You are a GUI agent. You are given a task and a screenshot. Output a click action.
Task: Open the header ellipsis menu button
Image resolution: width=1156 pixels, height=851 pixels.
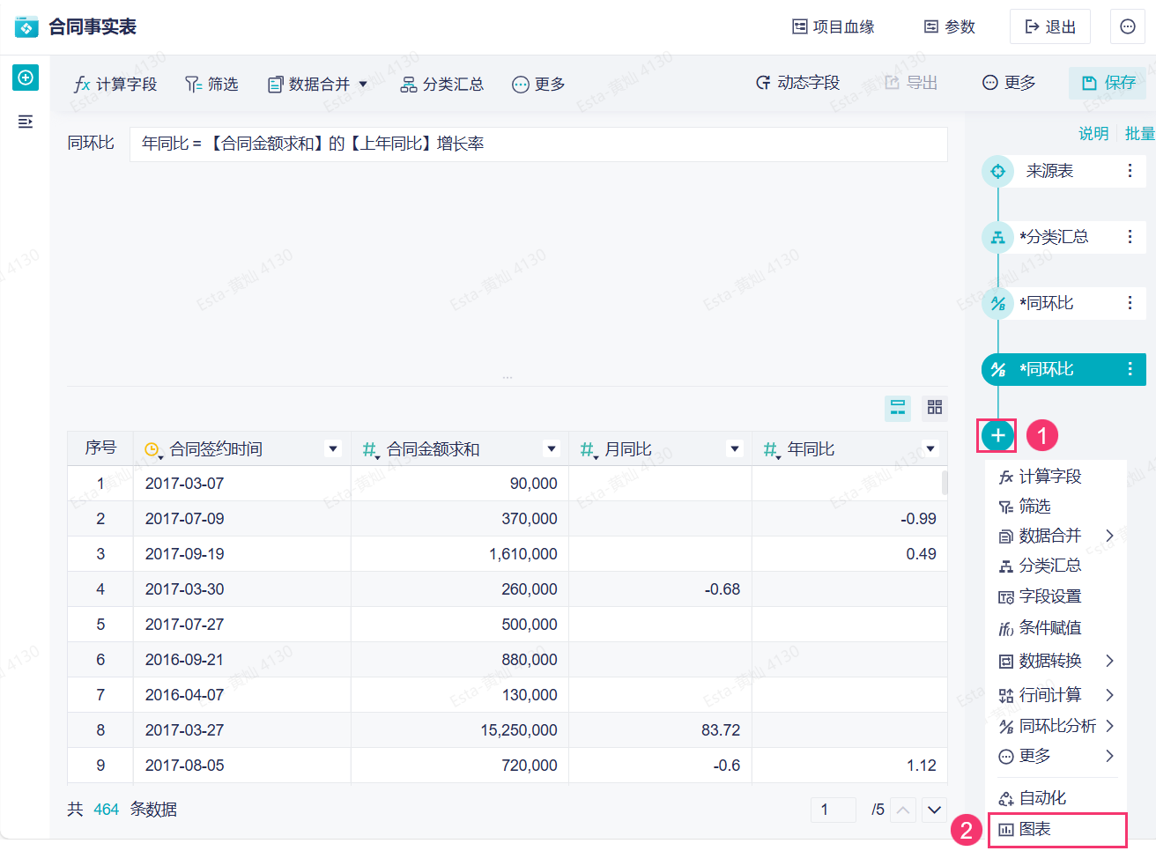click(x=1128, y=27)
